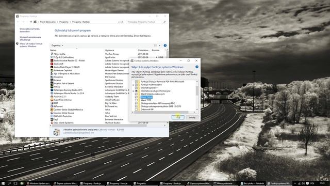Image resolution: width=330 pixels, height=186 pixels.
Task: Switch to Wiersz polecenia taskbar window
Action: [x=225, y=183]
